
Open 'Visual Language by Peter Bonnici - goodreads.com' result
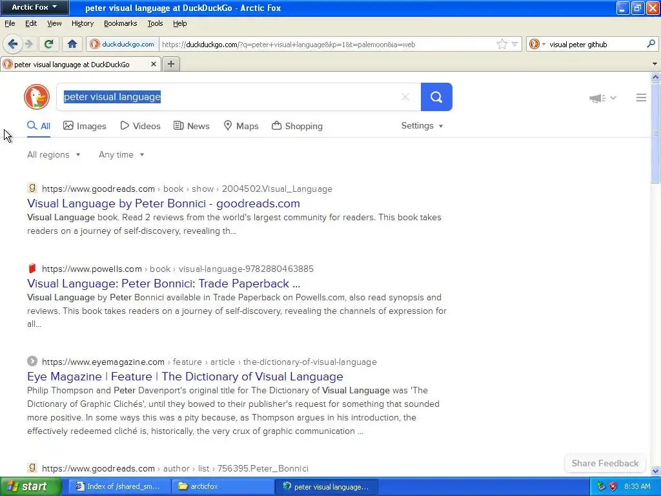pos(163,203)
